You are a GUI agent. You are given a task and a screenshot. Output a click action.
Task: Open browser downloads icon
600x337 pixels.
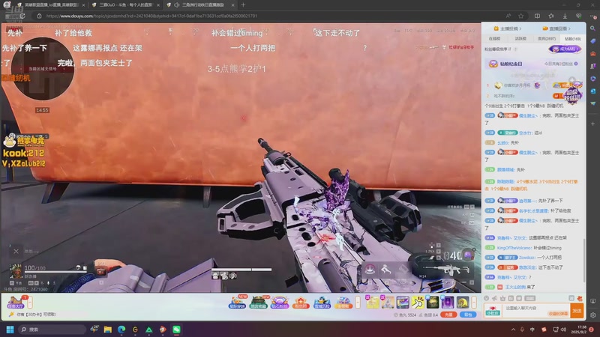coord(565,16)
